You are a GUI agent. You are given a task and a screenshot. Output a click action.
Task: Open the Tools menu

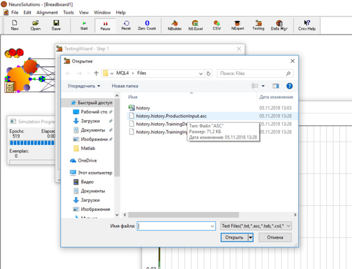68,12
